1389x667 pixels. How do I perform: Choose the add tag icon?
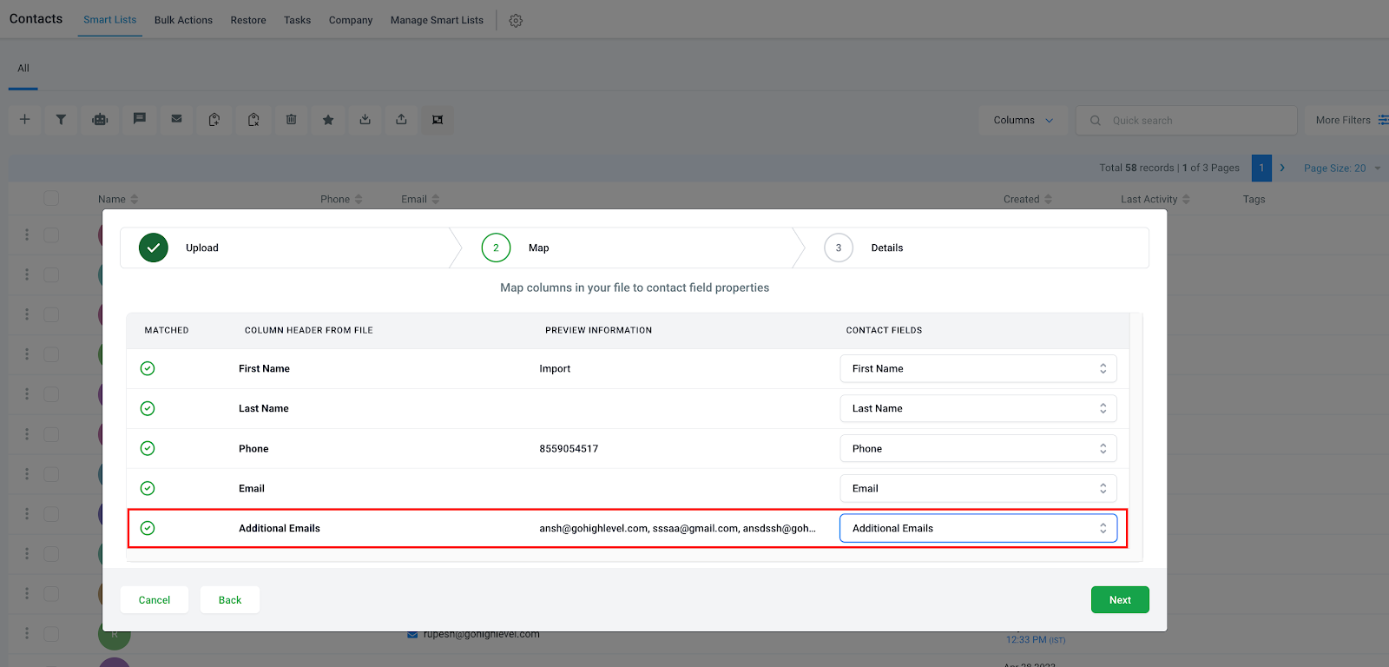214,120
